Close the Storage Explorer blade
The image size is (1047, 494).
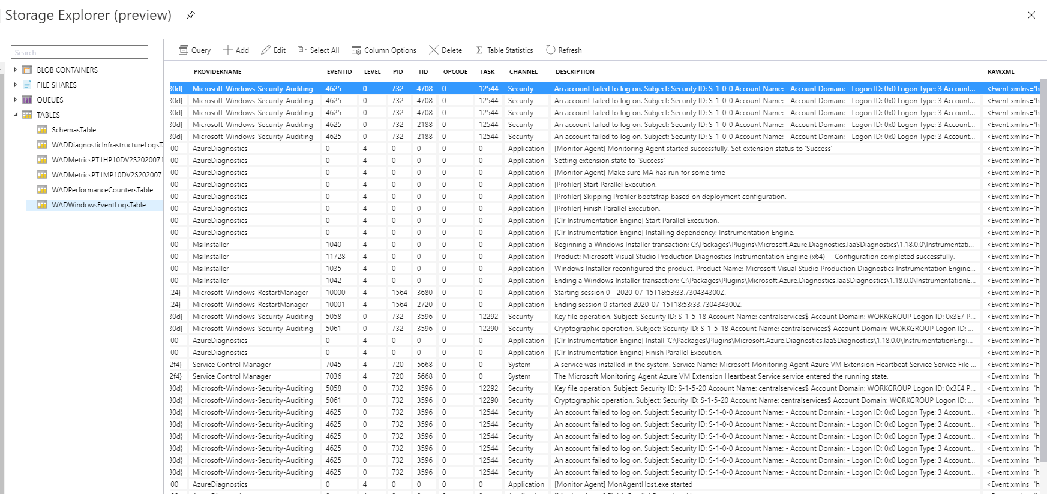[x=1031, y=15]
